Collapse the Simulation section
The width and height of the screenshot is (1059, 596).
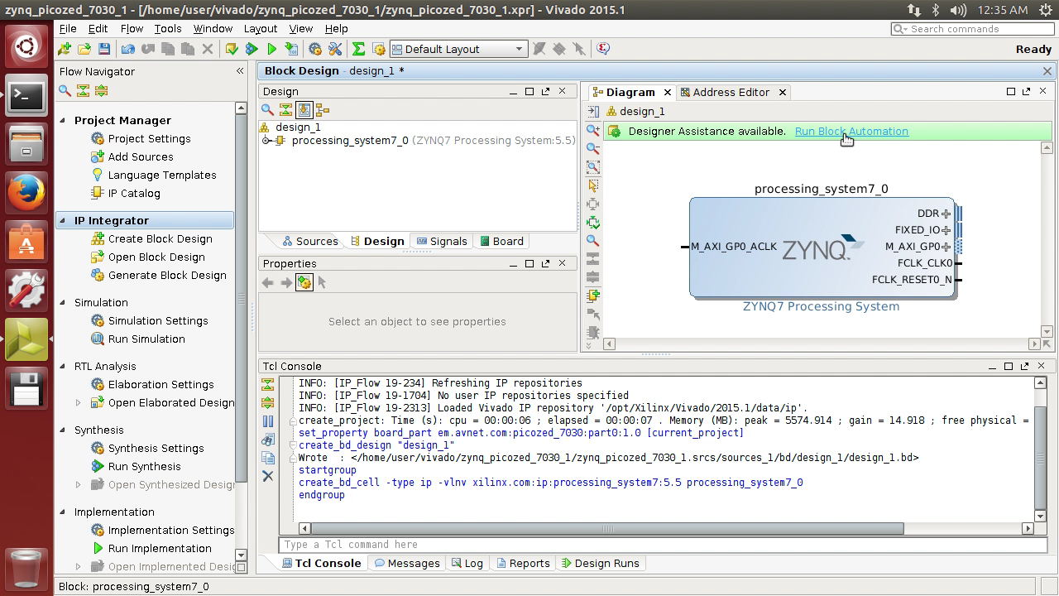[63, 302]
